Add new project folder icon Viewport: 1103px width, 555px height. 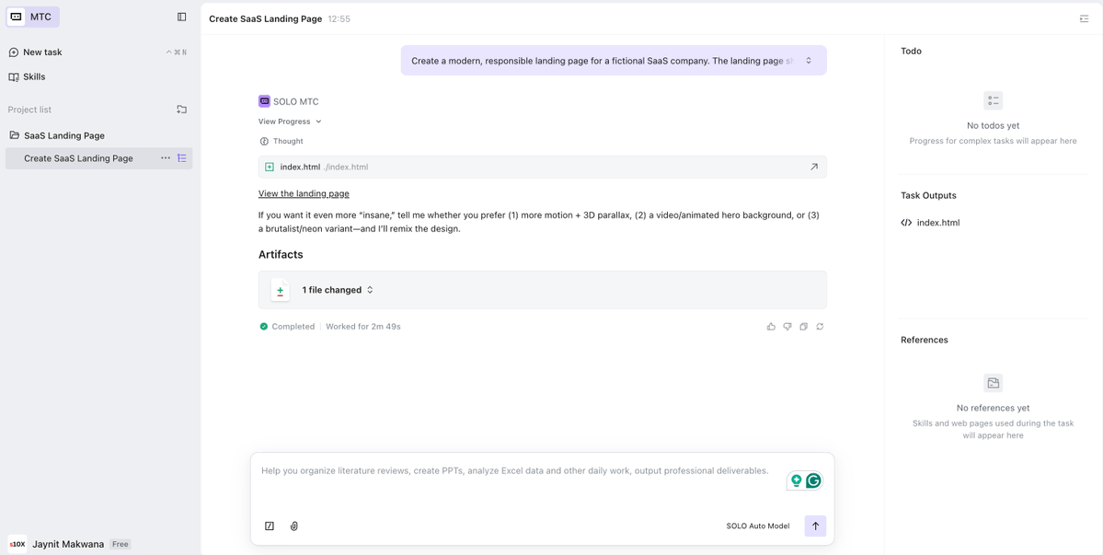(x=181, y=110)
